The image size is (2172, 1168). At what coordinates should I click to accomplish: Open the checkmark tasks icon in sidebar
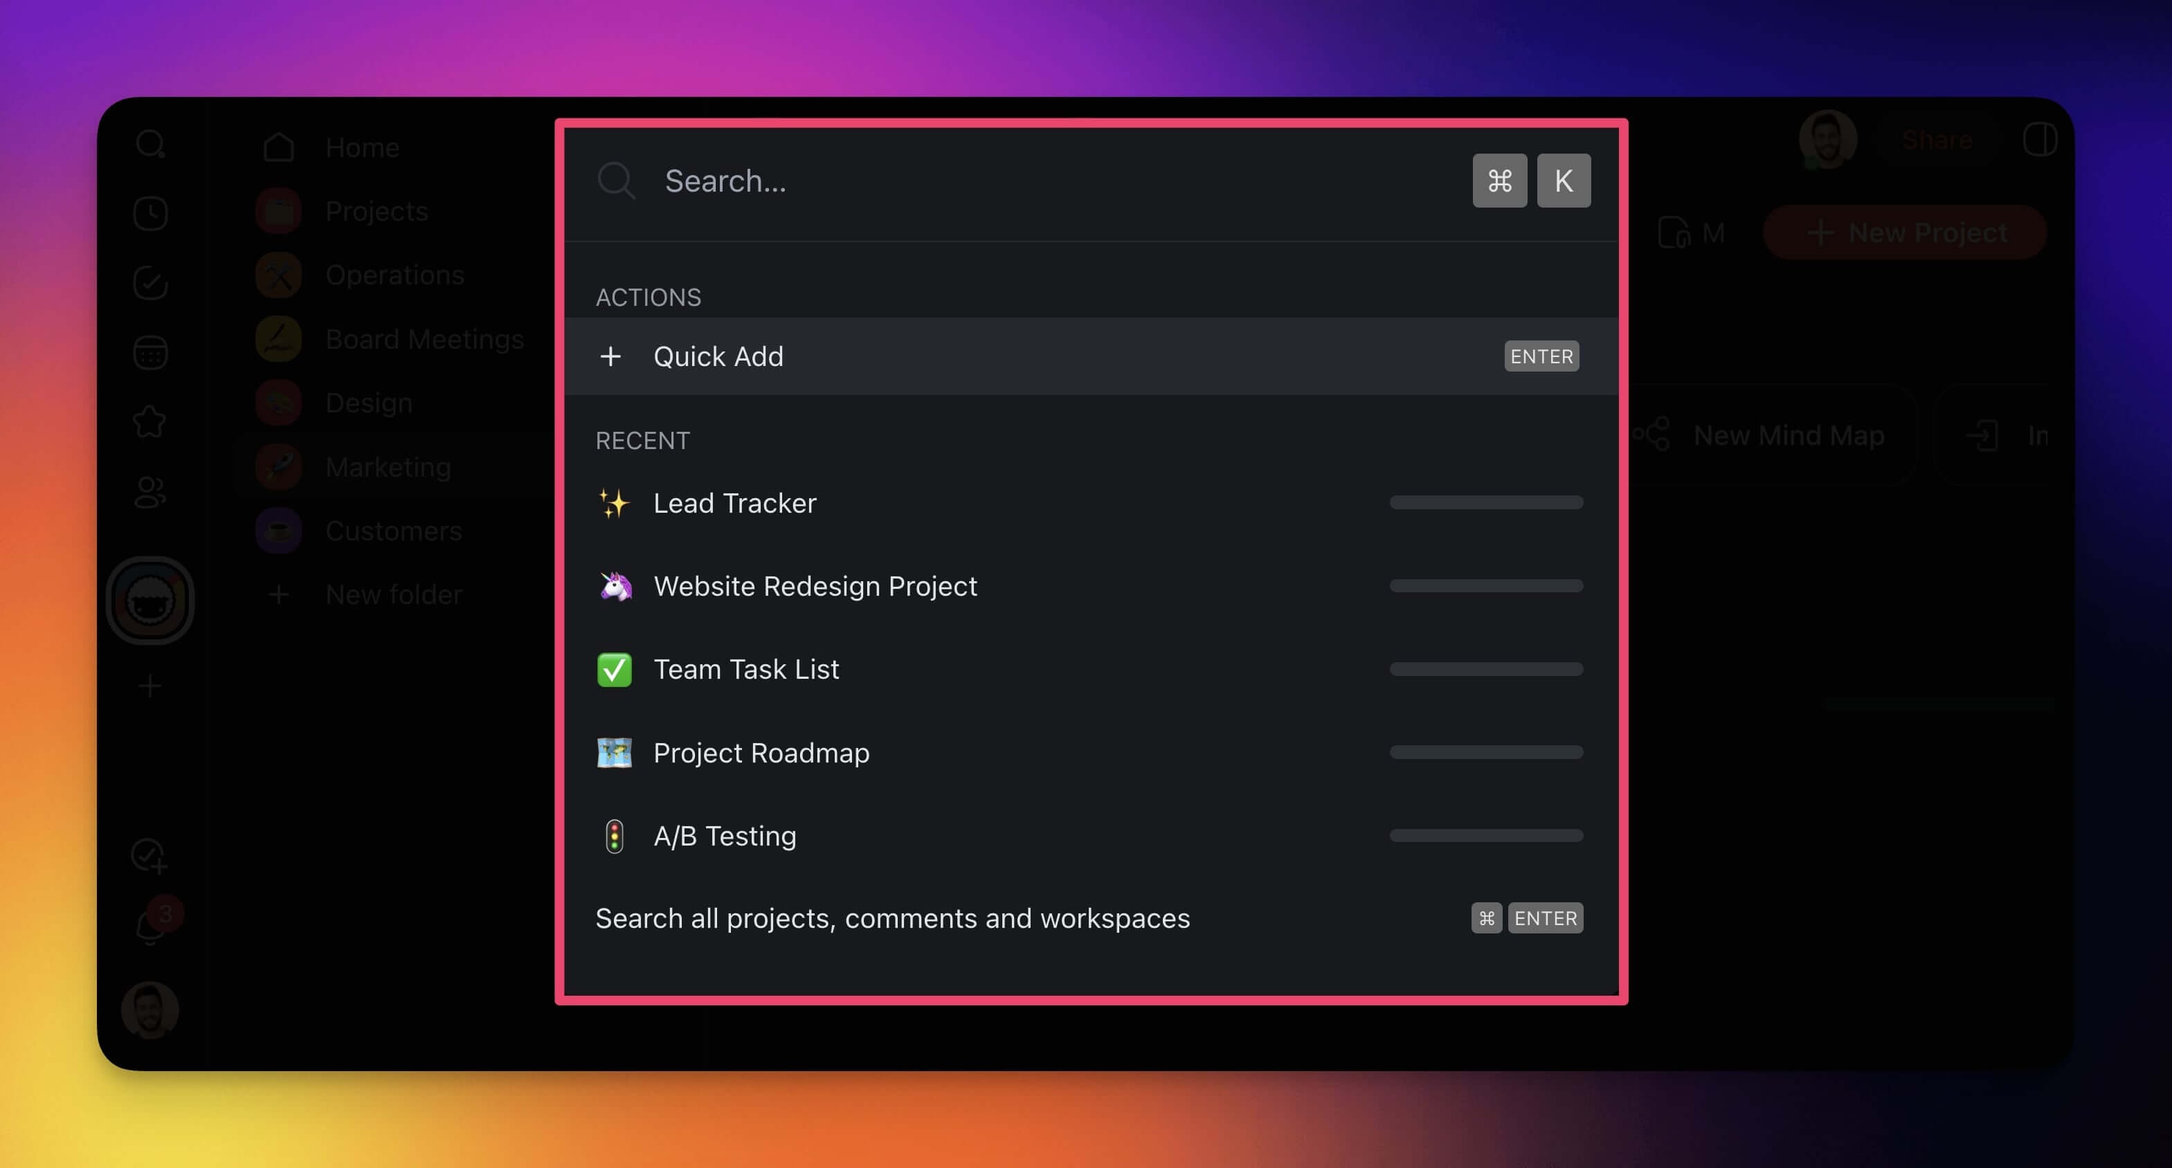tap(150, 283)
